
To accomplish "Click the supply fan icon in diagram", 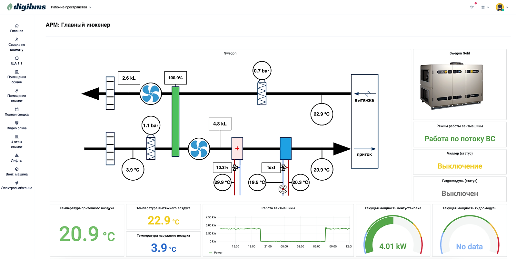I will [199, 149].
